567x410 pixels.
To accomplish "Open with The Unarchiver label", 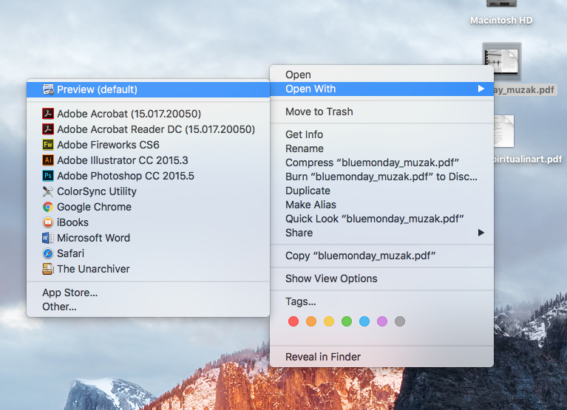I will coord(93,269).
